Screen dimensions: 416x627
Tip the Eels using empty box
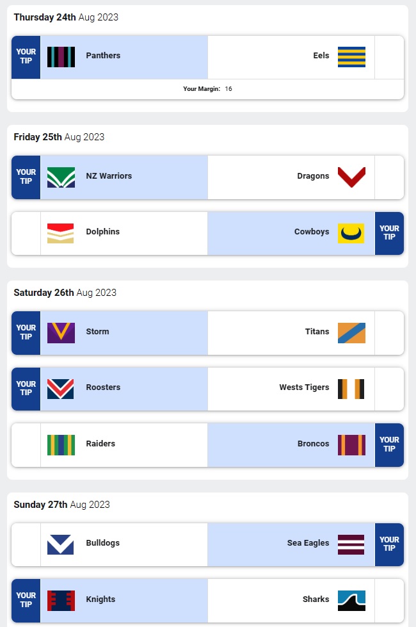[389, 57]
